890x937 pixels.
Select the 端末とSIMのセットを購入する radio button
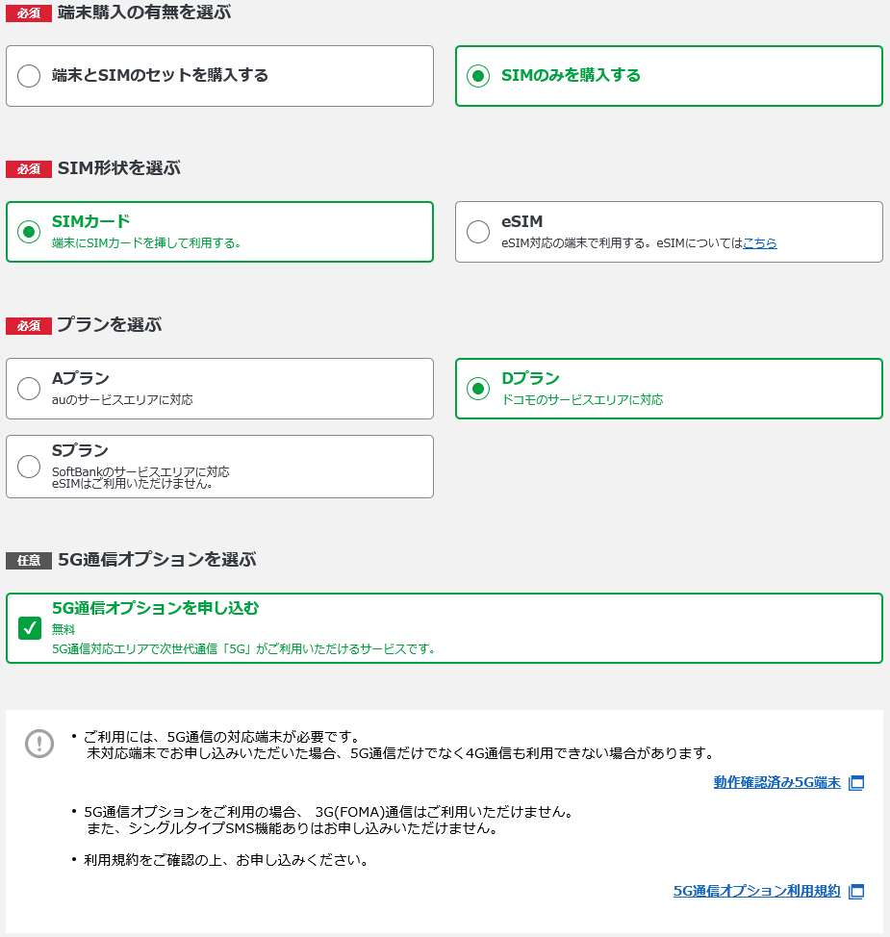pos(29,75)
